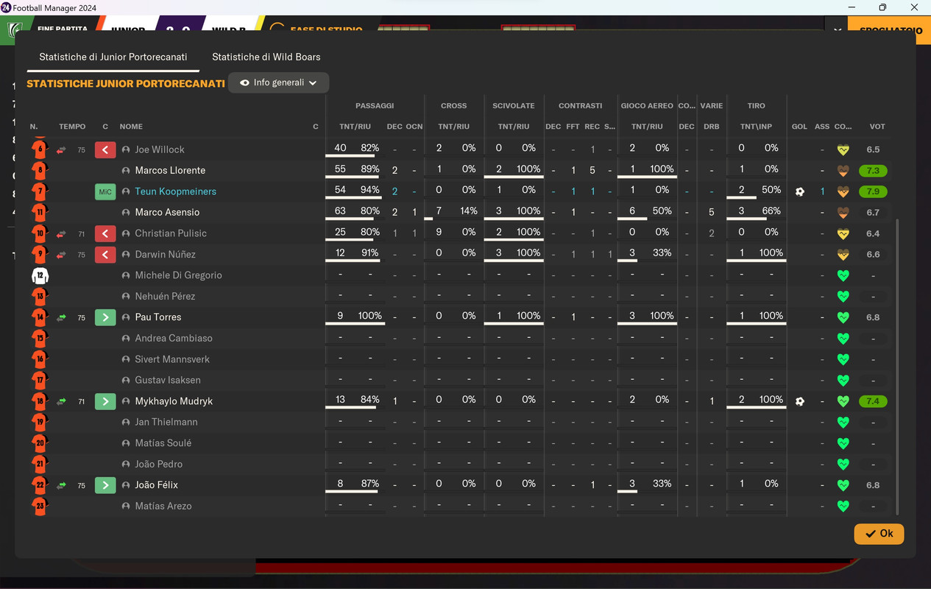This screenshot has width=931, height=589.
Task: Select Statistiche di Junior Portorecanati tab
Action: click(x=113, y=57)
